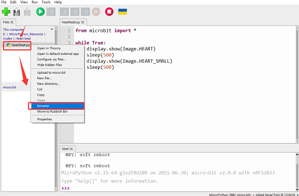Viewport: 299px width, 196px height.
Task: Close the Files panel tab
Action: coord(12,22)
